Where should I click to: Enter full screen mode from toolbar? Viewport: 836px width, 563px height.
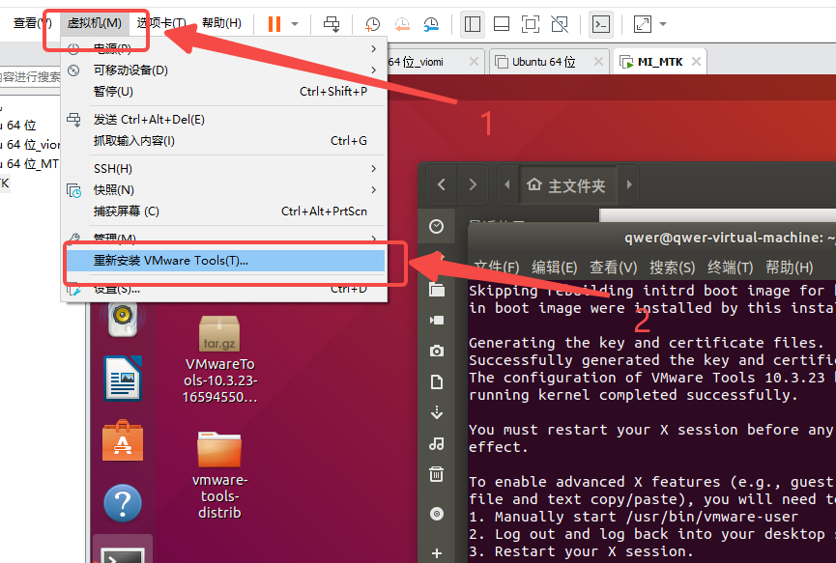(530, 24)
